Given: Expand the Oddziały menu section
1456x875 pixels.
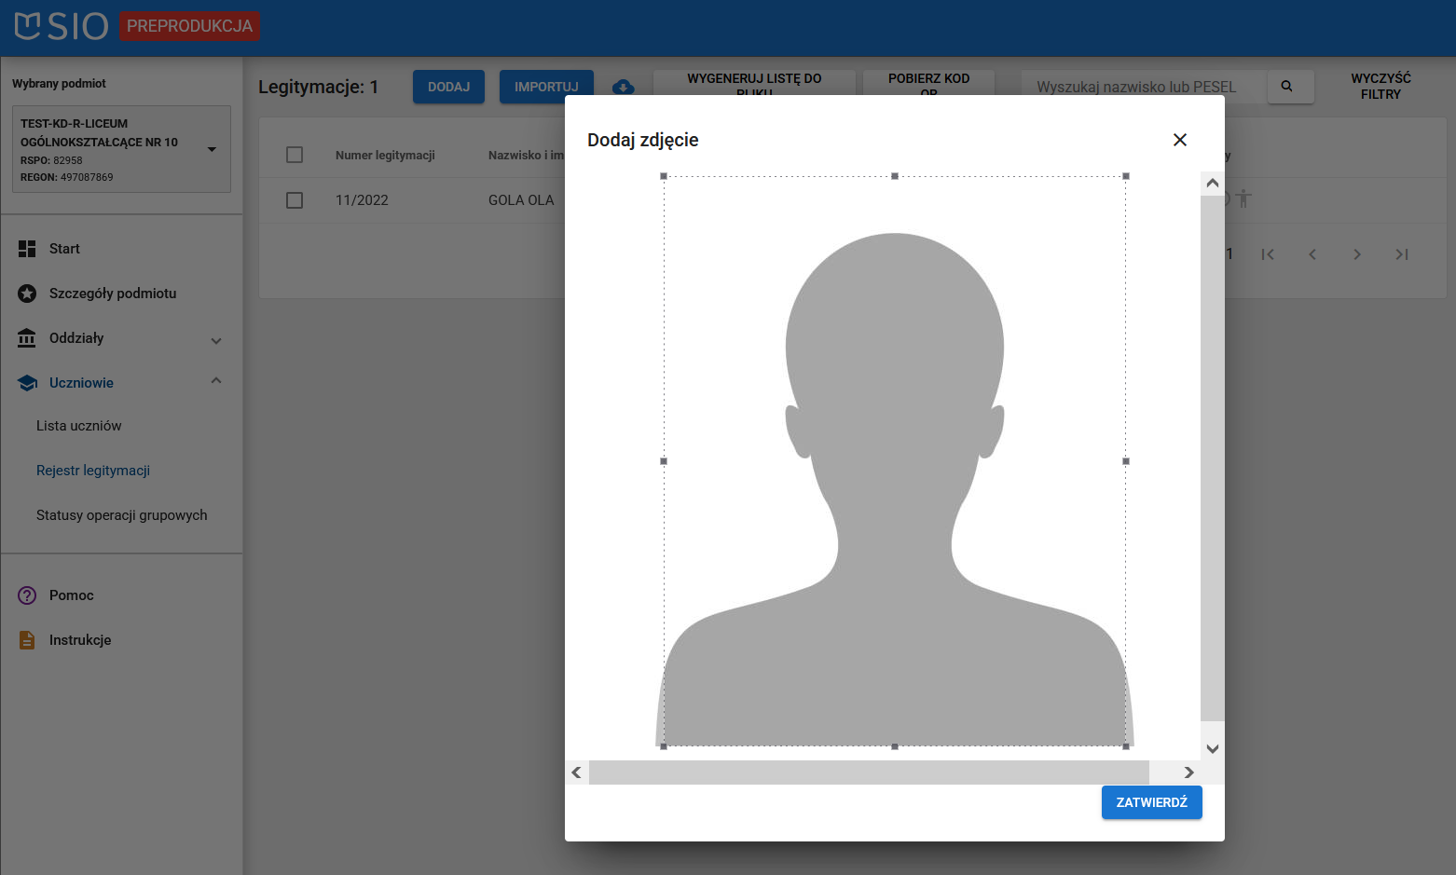Looking at the screenshot, I should click(215, 339).
